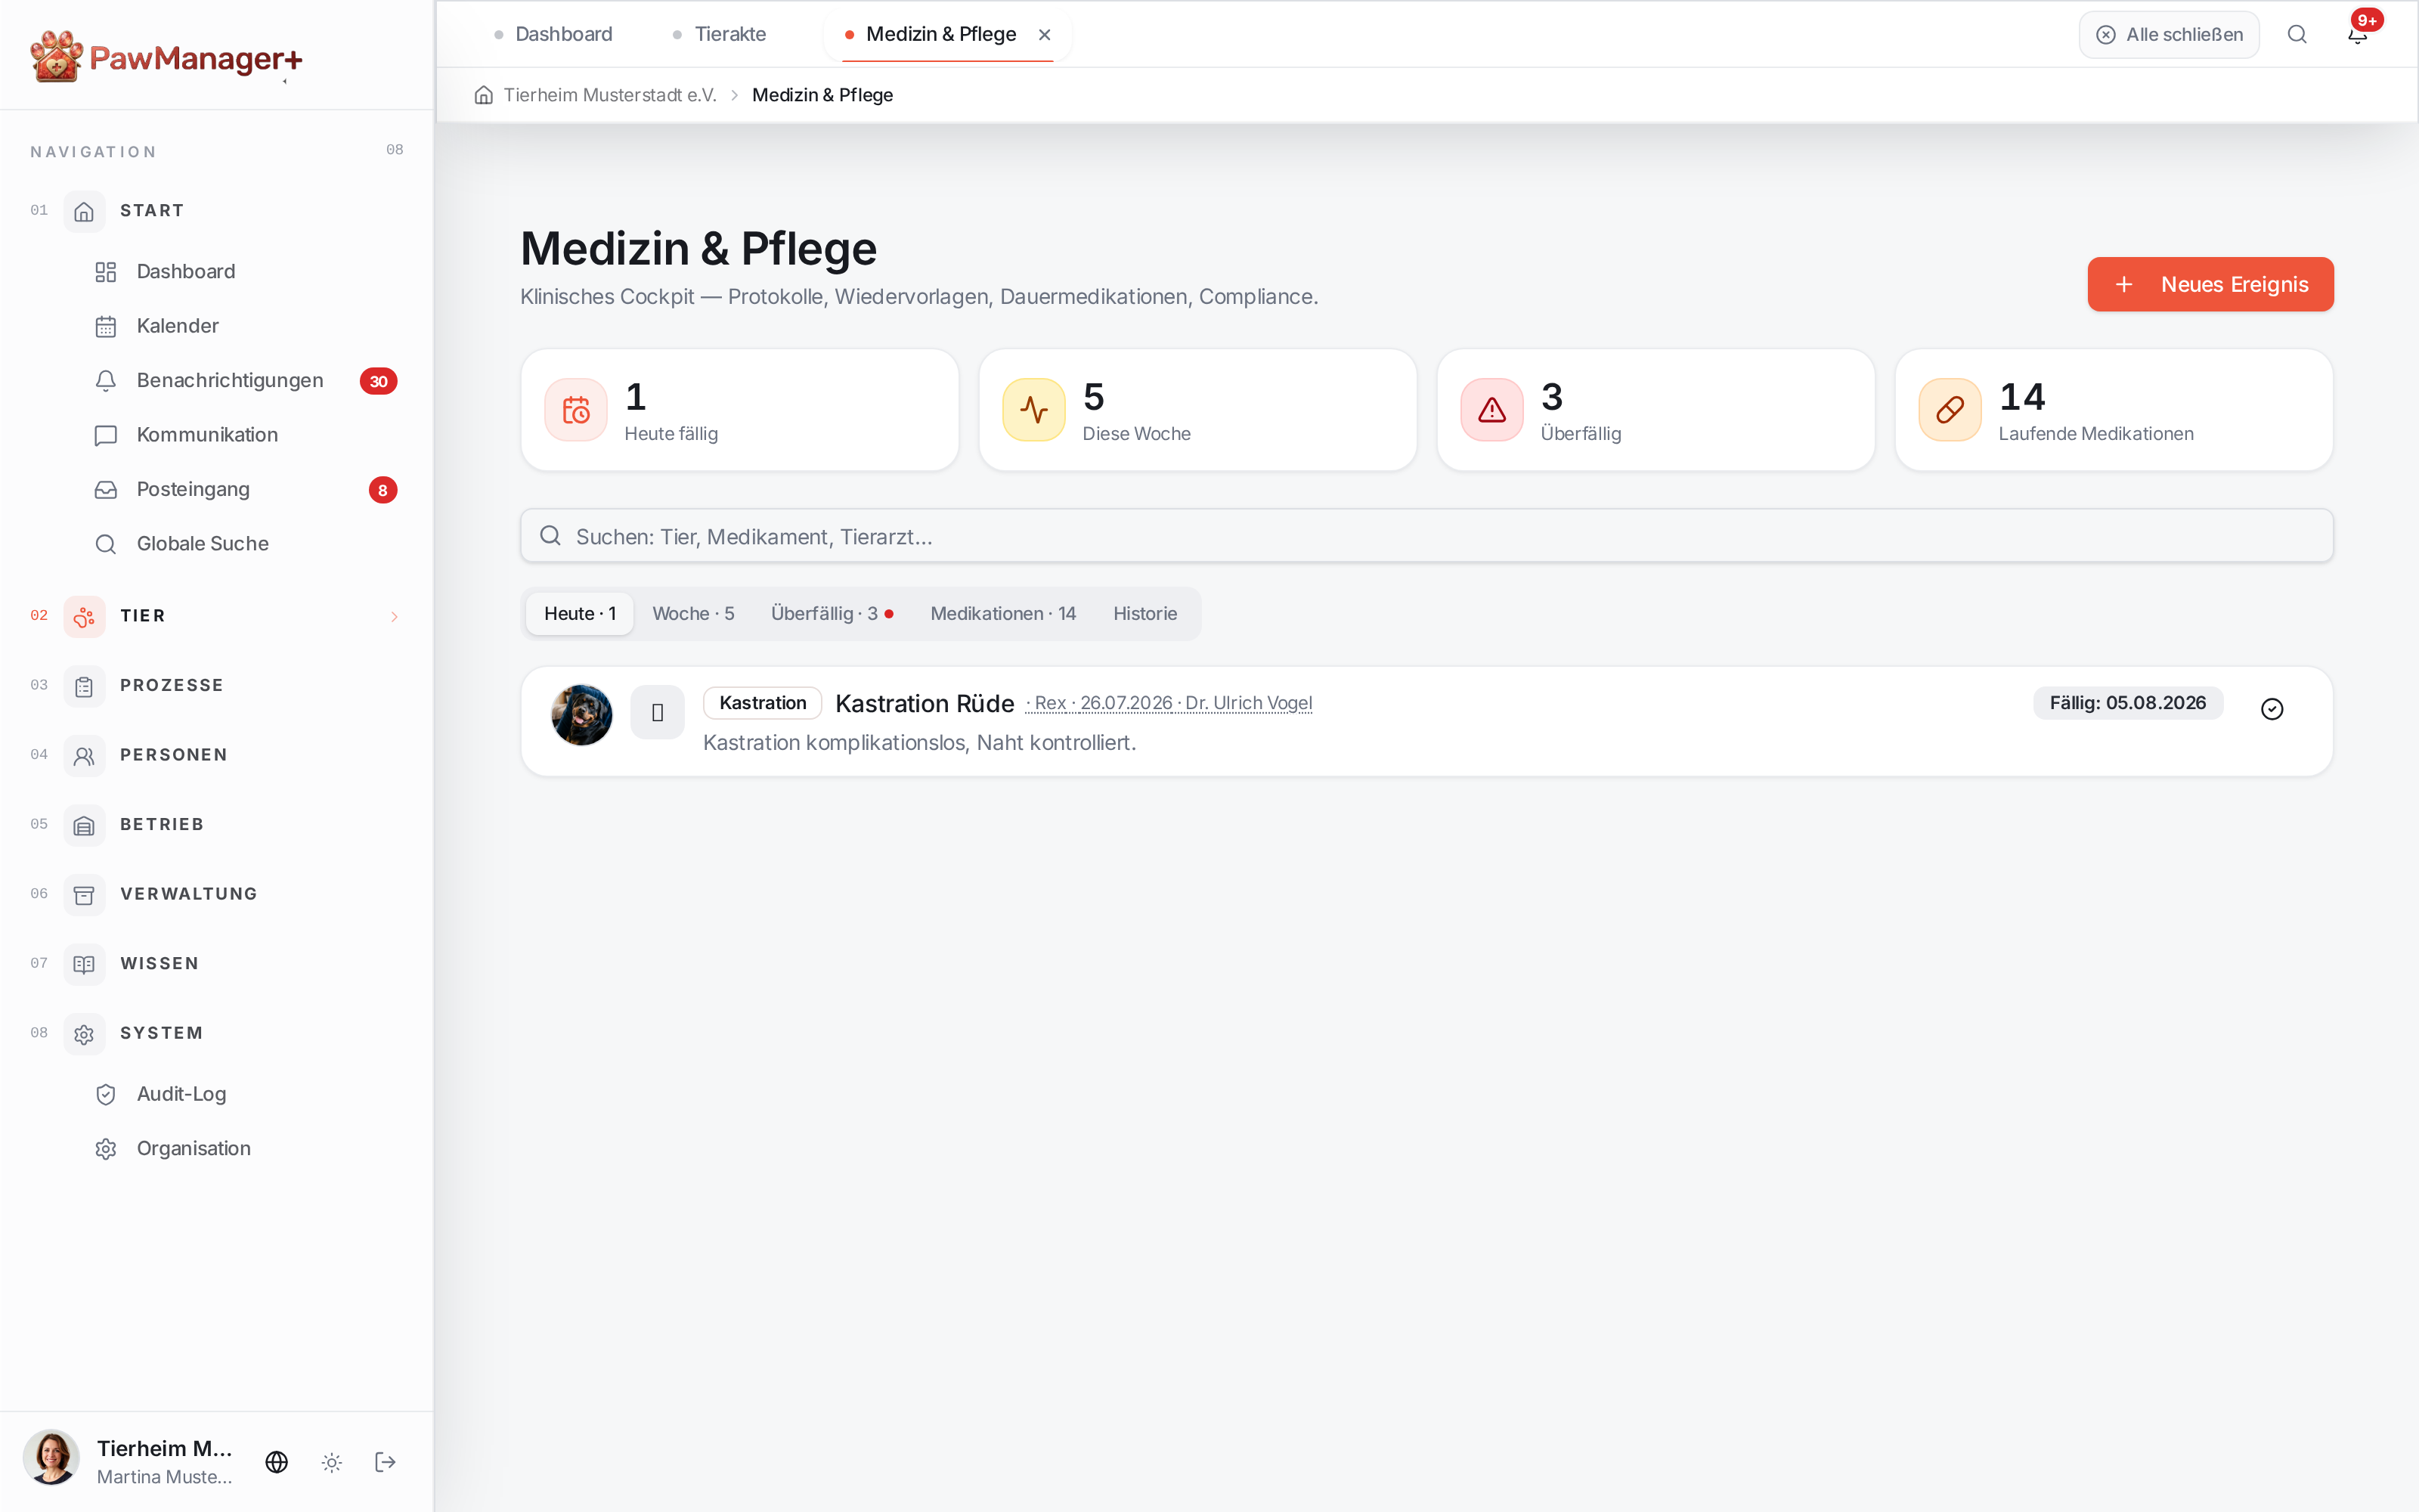The width and height of the screenshot is (2419, 1512).
Task: Click Martina's profile avatar
Action: click(51, 1458)
